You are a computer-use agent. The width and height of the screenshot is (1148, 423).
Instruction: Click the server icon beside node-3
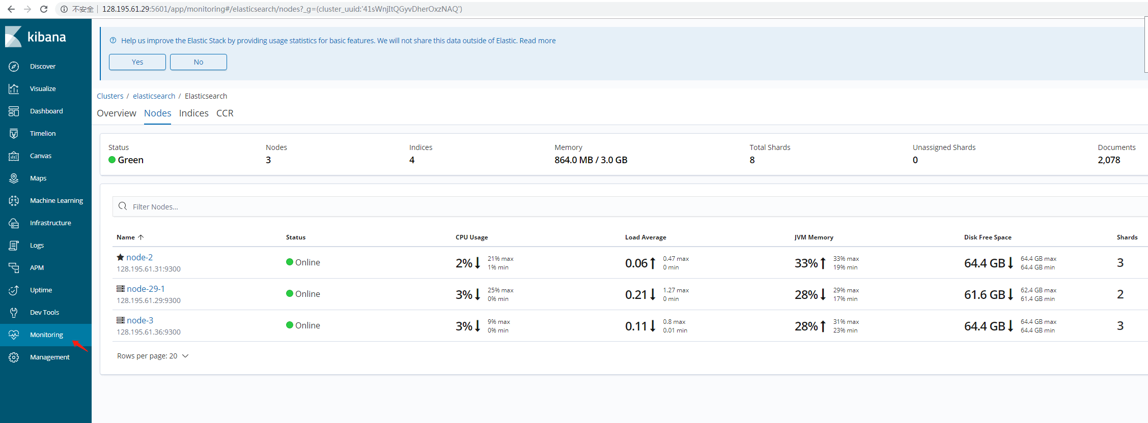(121, 320)
